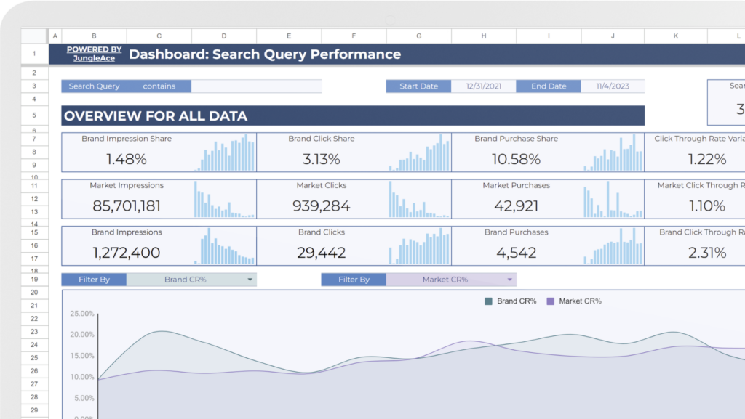Select row 12 header
This screenshot has width=745, height=419.
[34, 199]
